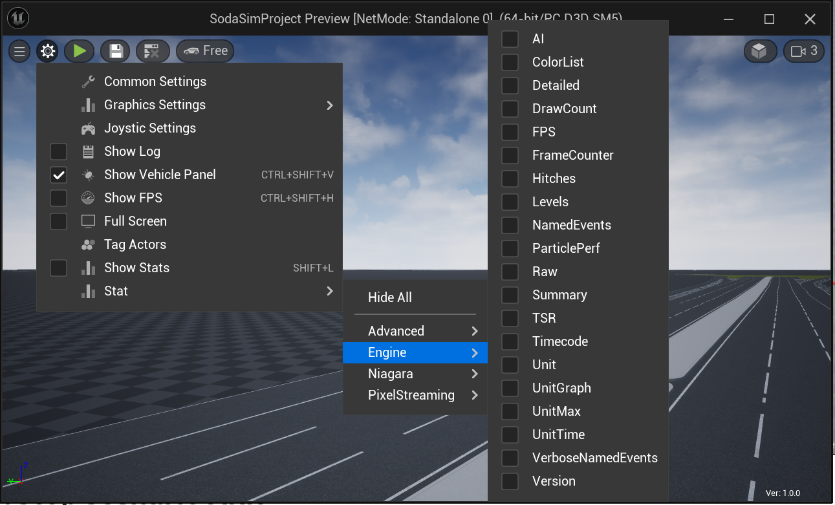Click the Ver: 1.0.0 version label
This screenshot has height=505, width=835.
(783, 493)
